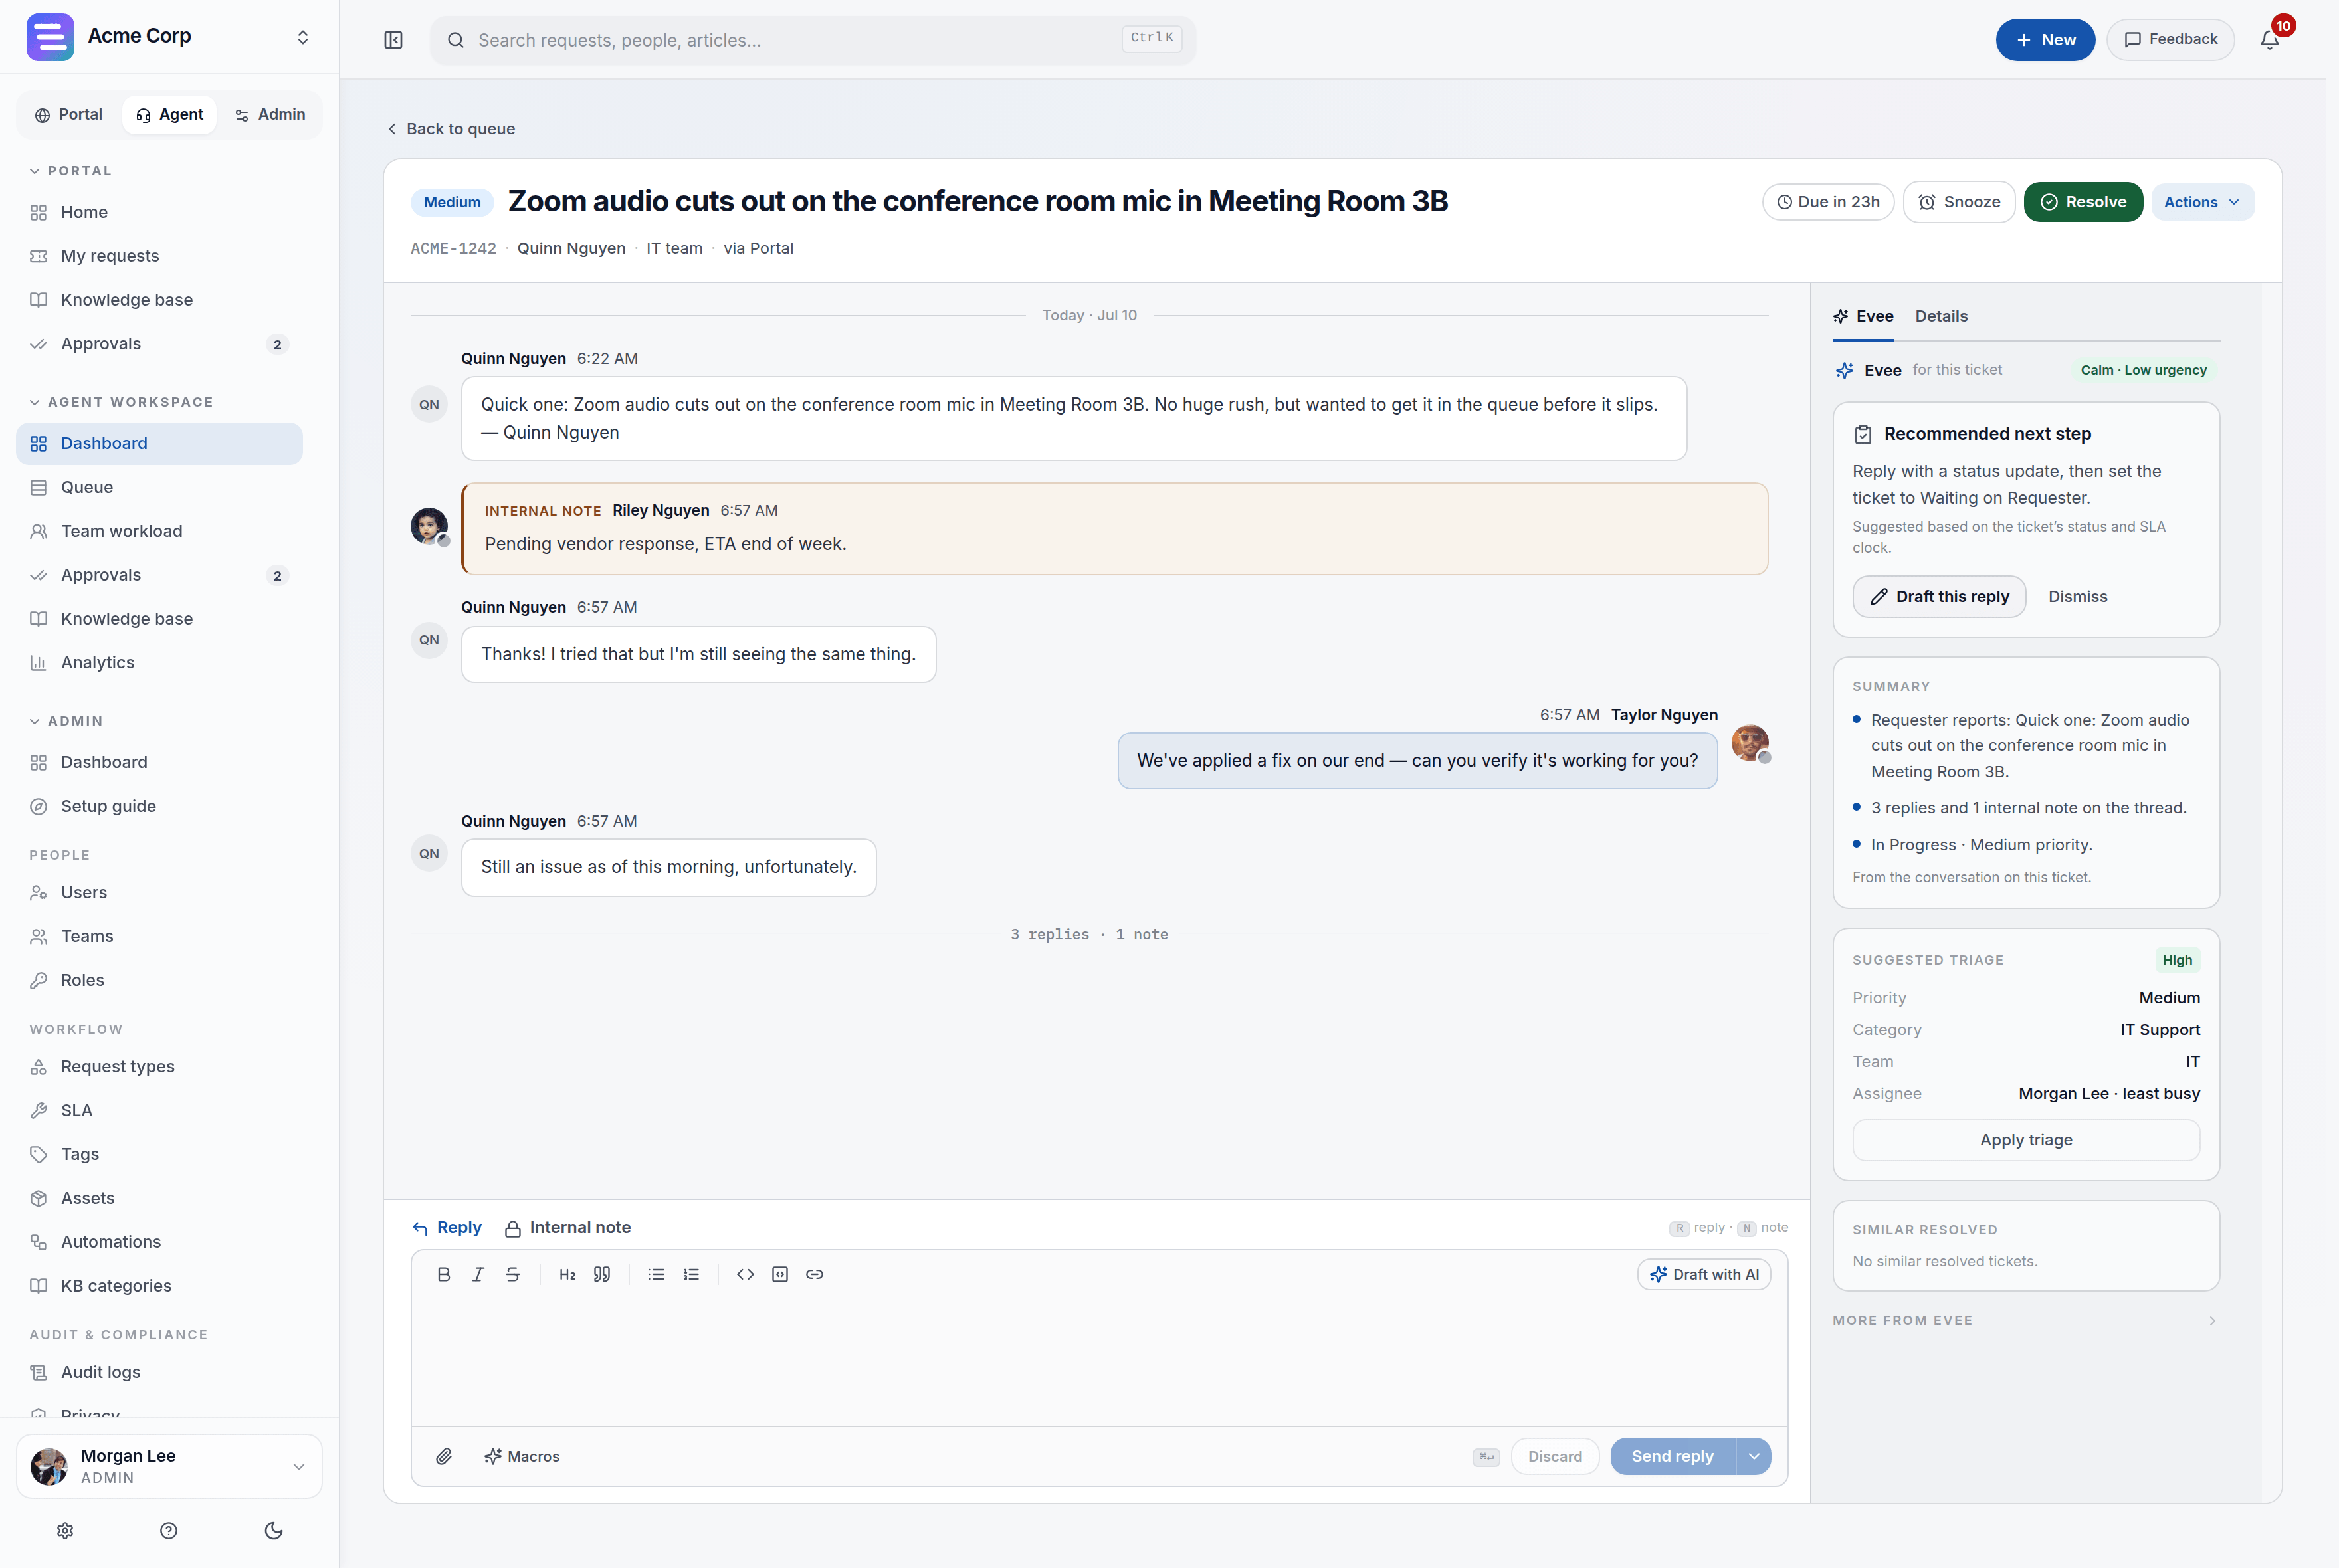Expand Morgan Lee user menu
This screenshot has height=1568, width=2339.
[x=169, y=1466]
